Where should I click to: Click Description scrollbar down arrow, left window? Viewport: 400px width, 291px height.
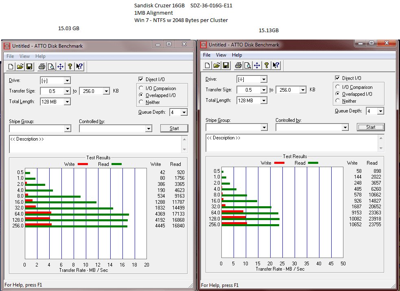(184, 150)
